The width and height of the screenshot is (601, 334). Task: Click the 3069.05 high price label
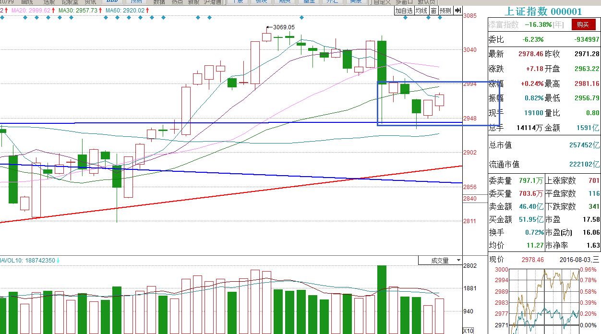click(284, 27)
